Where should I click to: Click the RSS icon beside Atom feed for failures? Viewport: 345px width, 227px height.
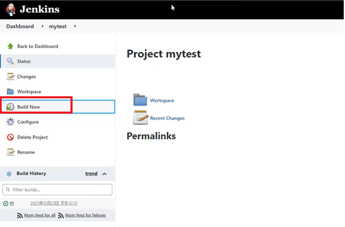[x=61, y=216]
